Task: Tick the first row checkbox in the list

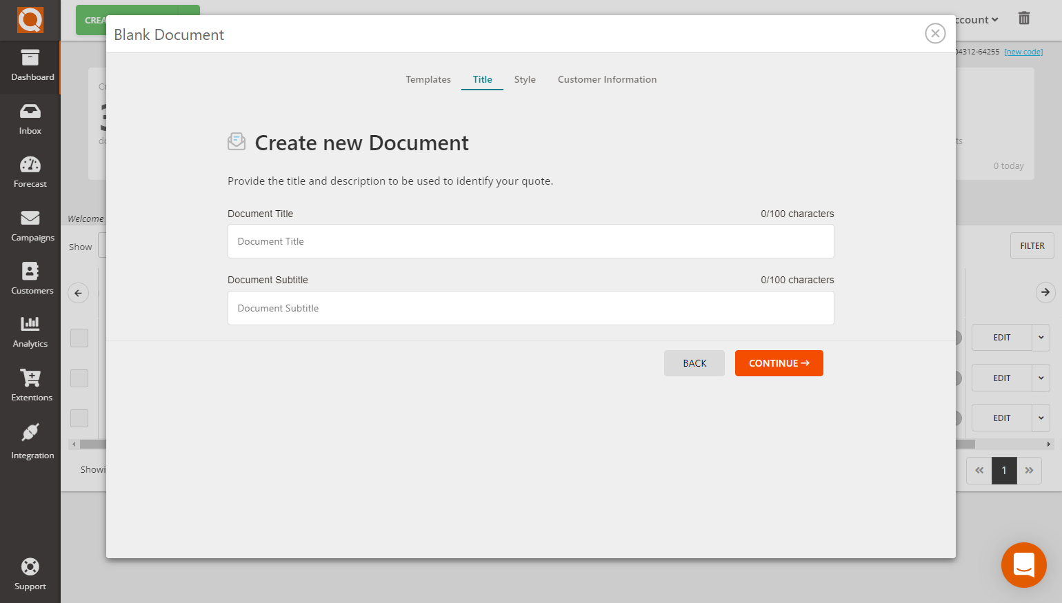Action: [79, 338]
